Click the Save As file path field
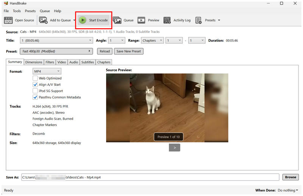This screenshot has height=196, width=303. click(x=150, y=177)
